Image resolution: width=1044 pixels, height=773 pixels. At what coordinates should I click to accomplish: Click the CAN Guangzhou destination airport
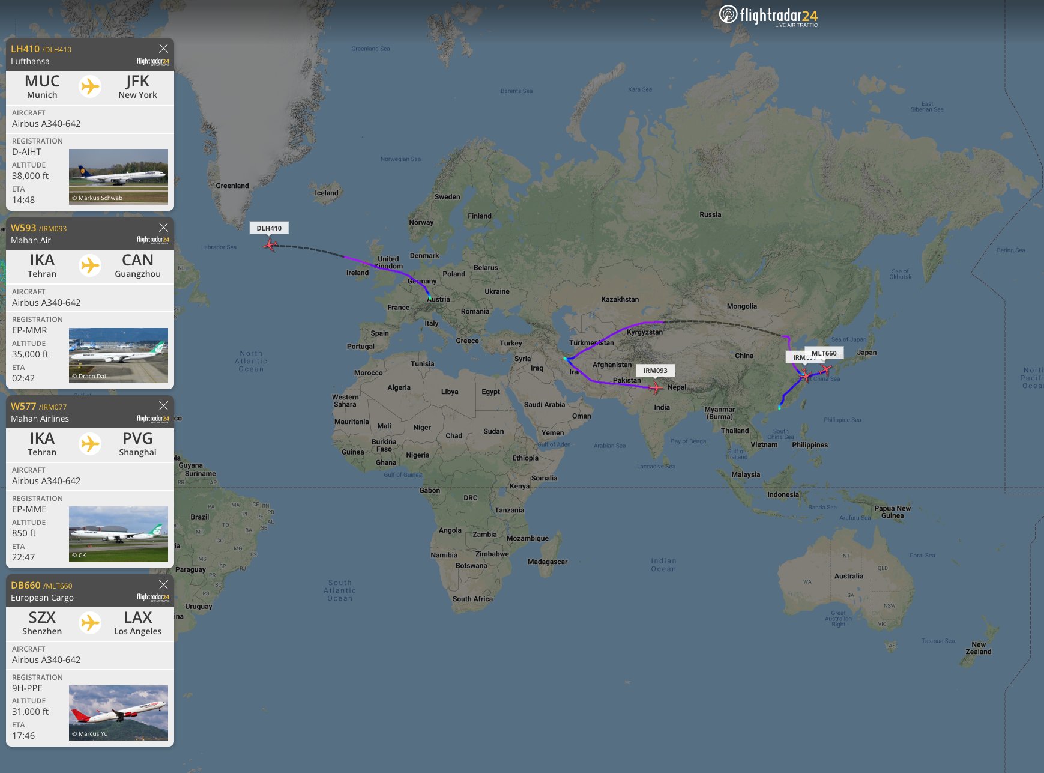[x=137, y=265]
